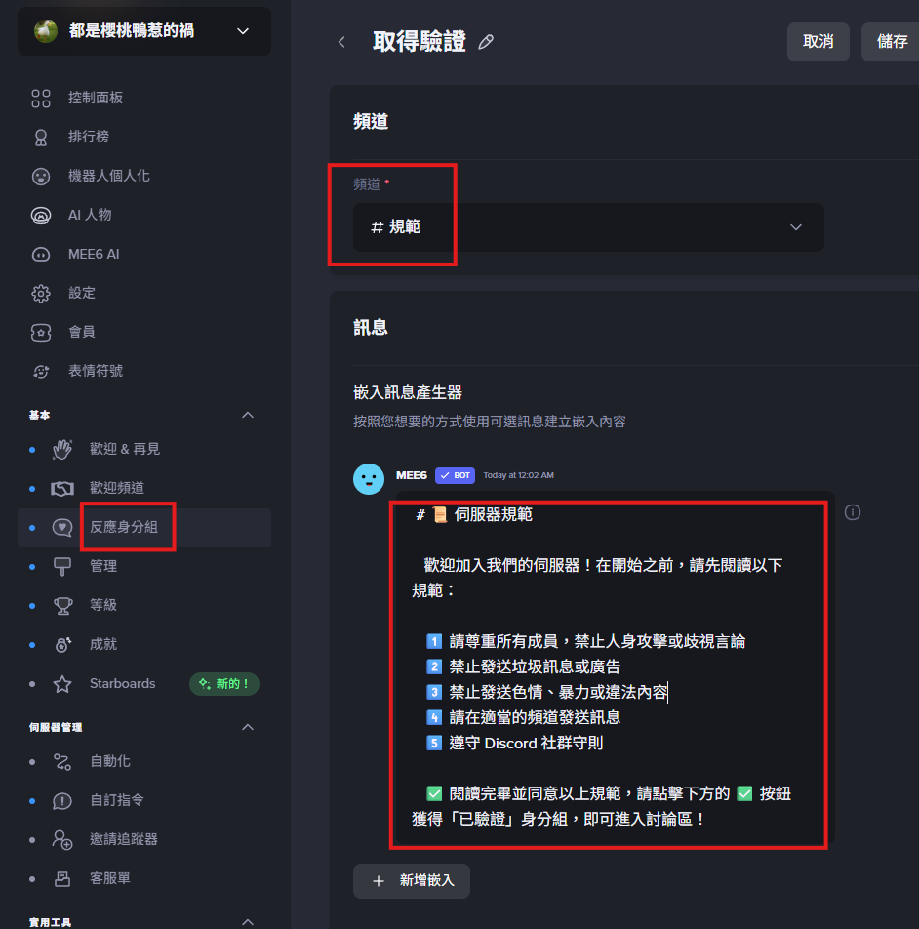Collapse the 基本 sidebar section
Screen dimensions: 919x929
click(x=248, y=415)
